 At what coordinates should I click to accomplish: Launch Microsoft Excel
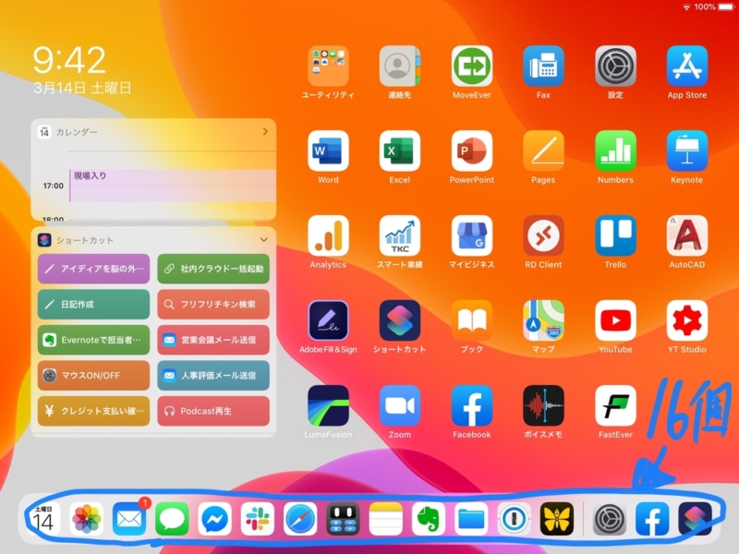400,151
